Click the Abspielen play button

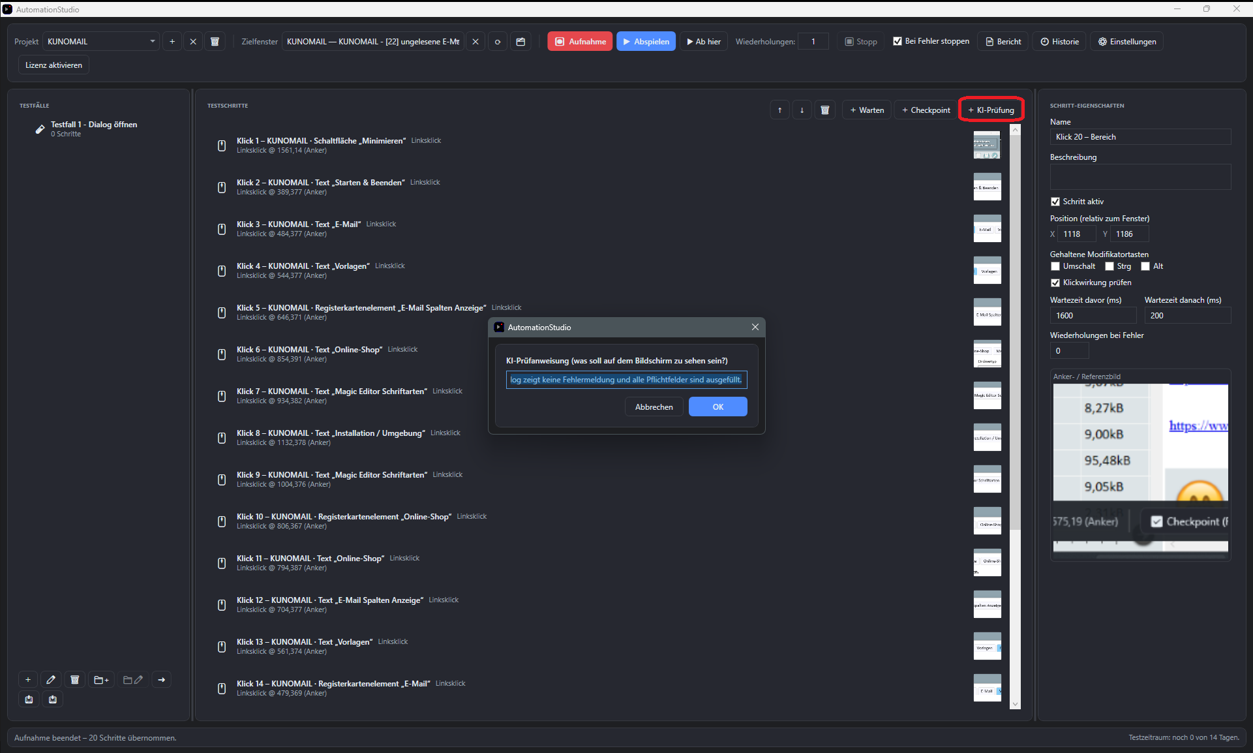coord(646,42)
